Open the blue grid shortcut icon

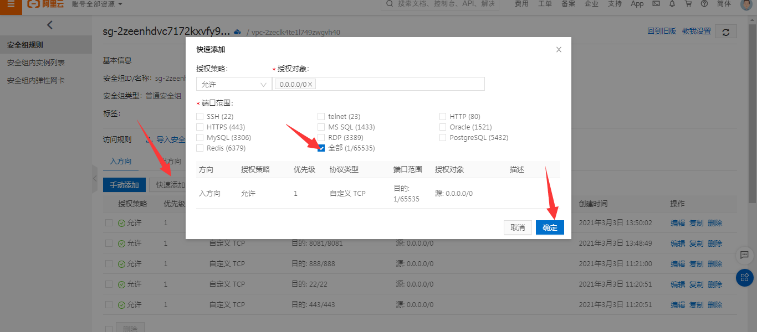pyautogui.click(x=745, y=277)
